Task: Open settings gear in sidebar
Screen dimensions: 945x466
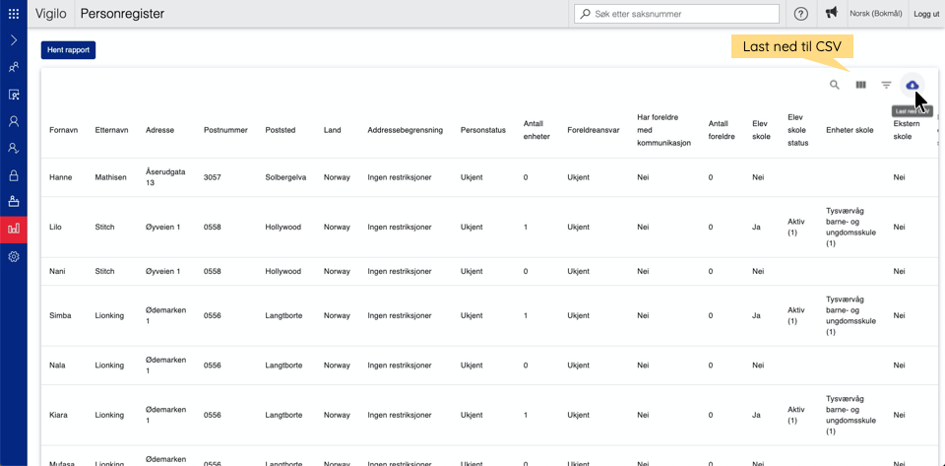Action: [x=14, y=256]
